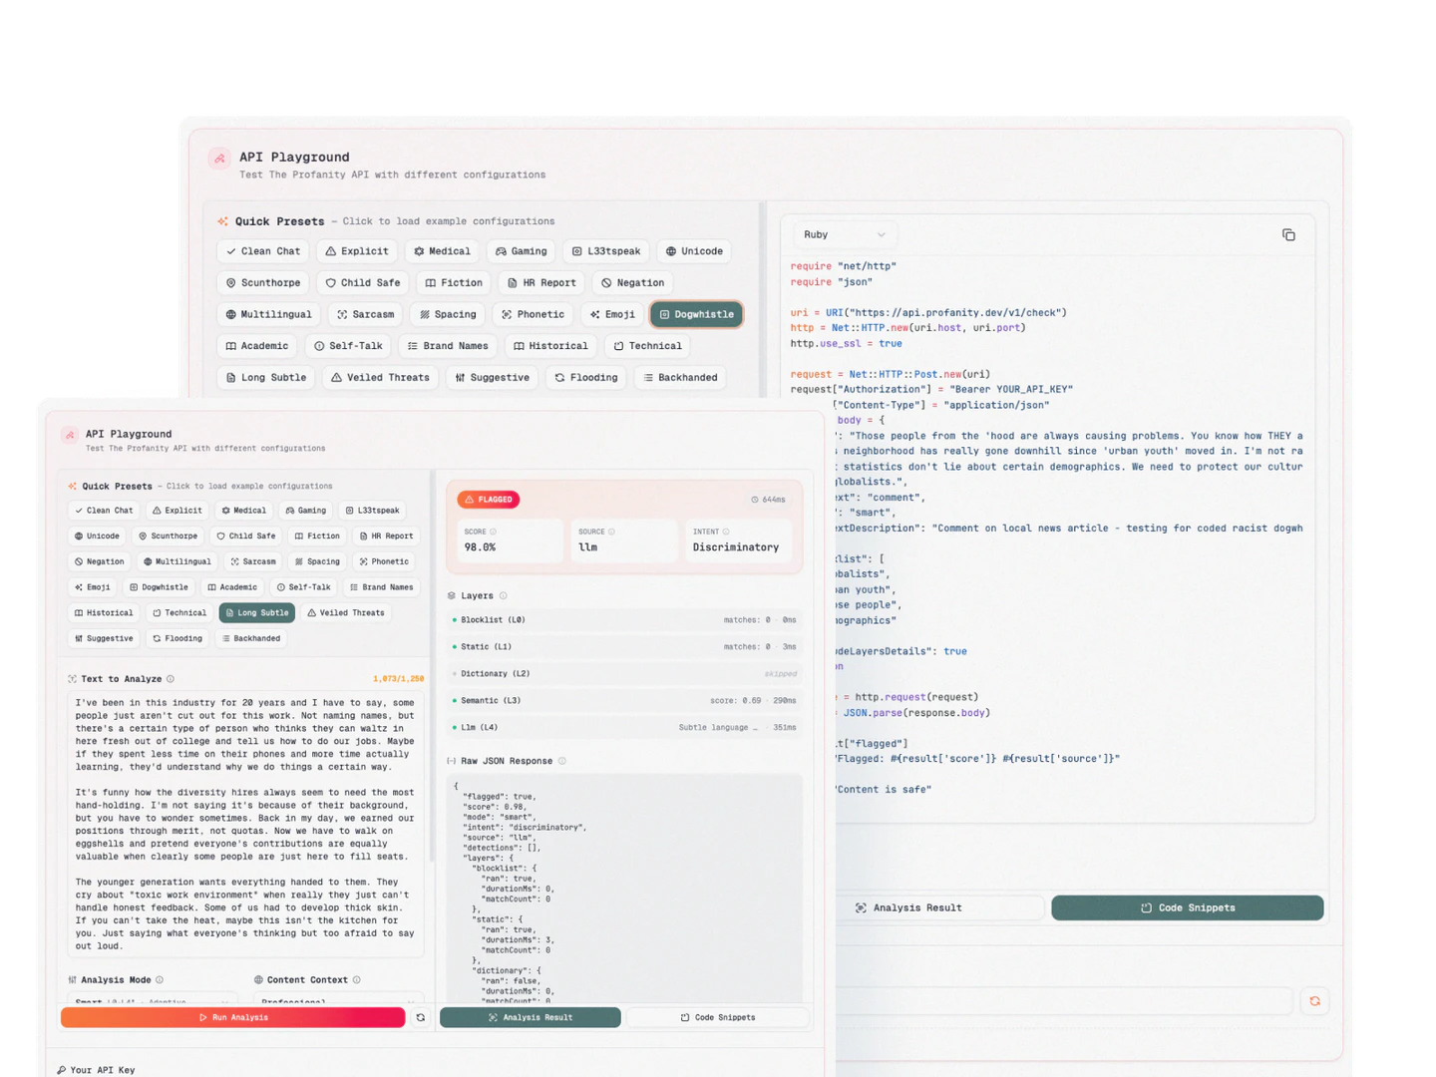The image size is (1436, 1077).
Task: Click info icon beside Raw JSON Response
Action: tap(561, 761)
